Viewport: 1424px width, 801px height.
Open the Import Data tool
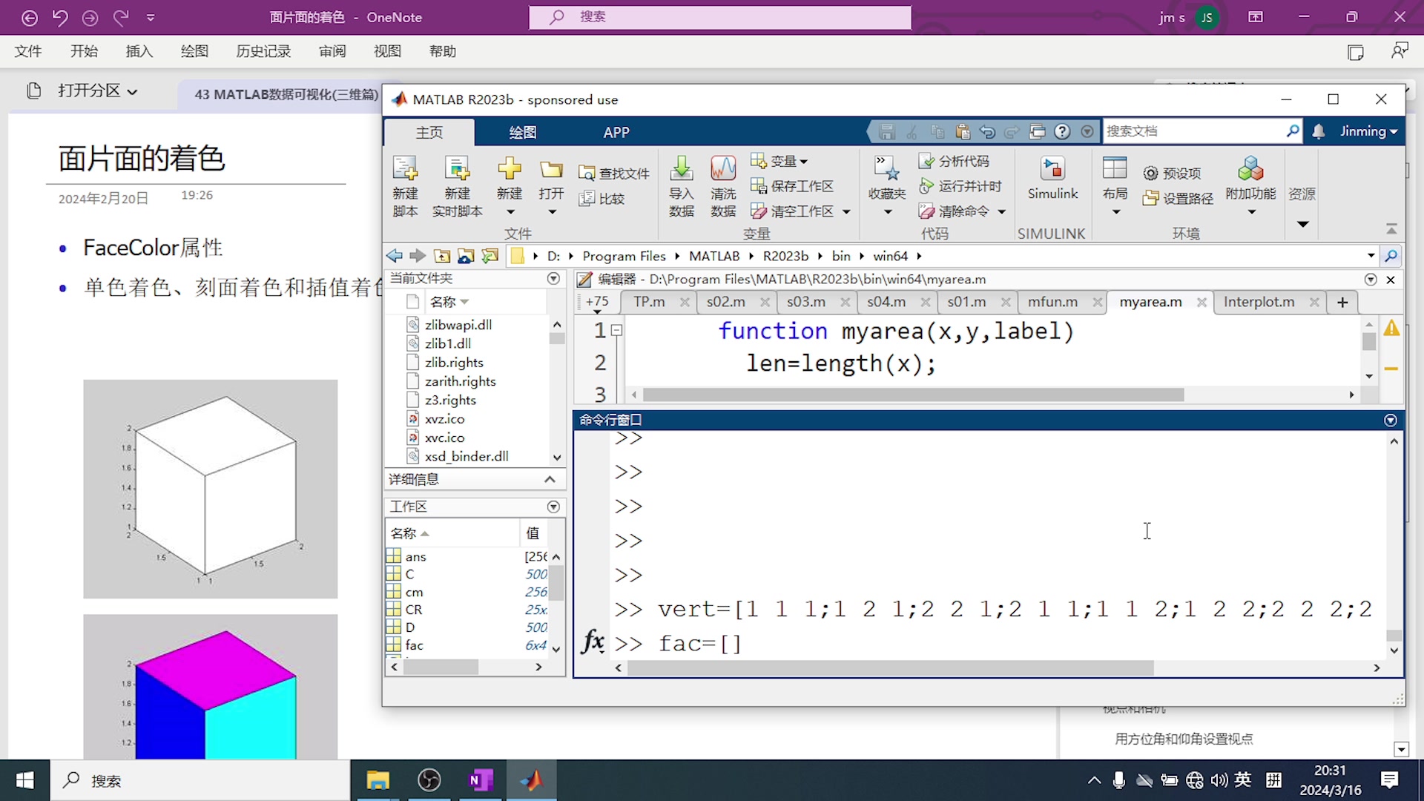click(x=681, y=170)
